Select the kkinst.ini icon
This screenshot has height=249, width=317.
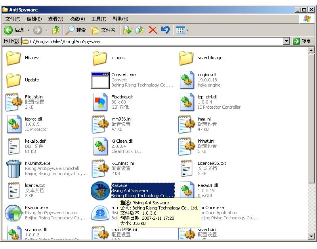[x=187, y=146]
